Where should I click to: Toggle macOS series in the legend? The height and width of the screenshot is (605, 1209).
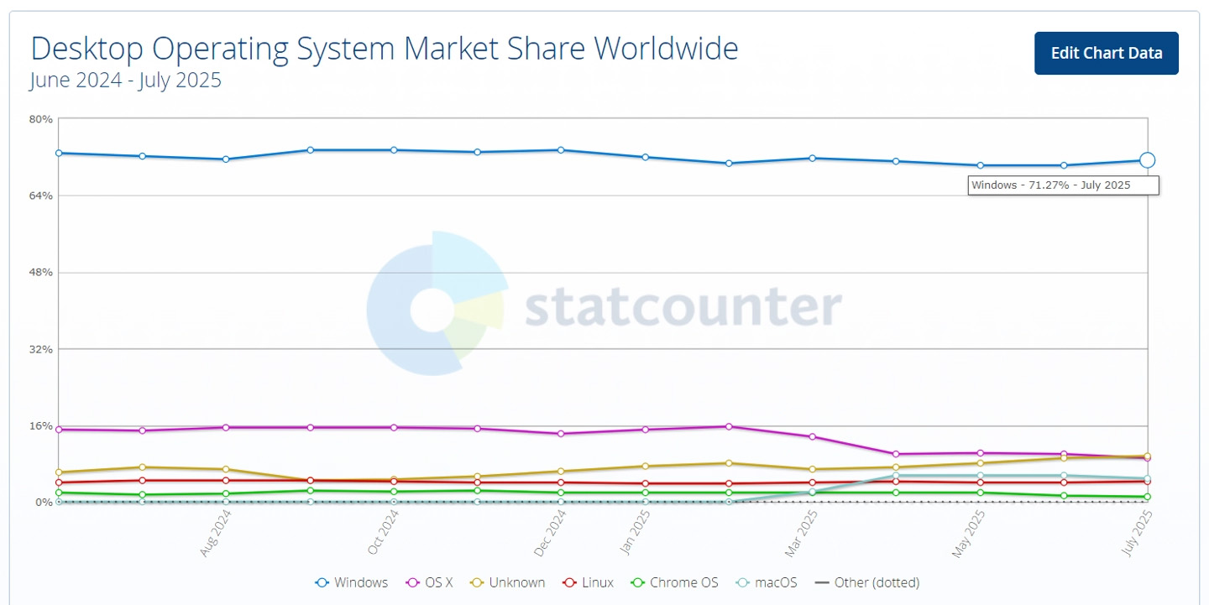pyautogui.click(x=766, y=582)
